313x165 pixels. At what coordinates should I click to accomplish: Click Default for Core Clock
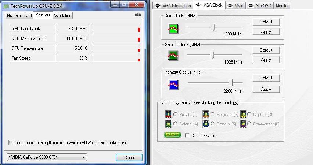tap(266, 22)
